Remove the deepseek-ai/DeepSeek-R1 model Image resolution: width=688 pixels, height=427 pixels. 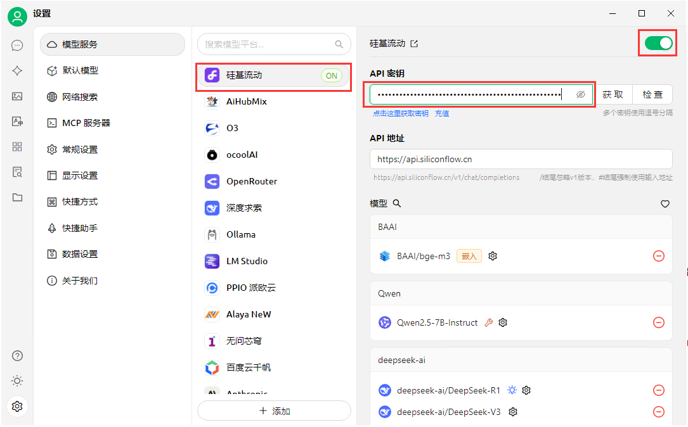coord(659,390)
